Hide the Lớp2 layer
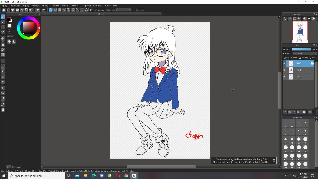The width and height of the screenshot is (318, 179). tap(284, 70)
